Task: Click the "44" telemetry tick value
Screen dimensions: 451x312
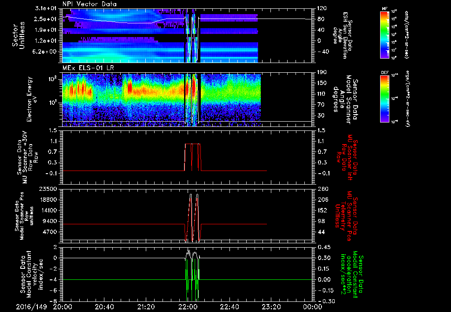Action: [321, 232]
